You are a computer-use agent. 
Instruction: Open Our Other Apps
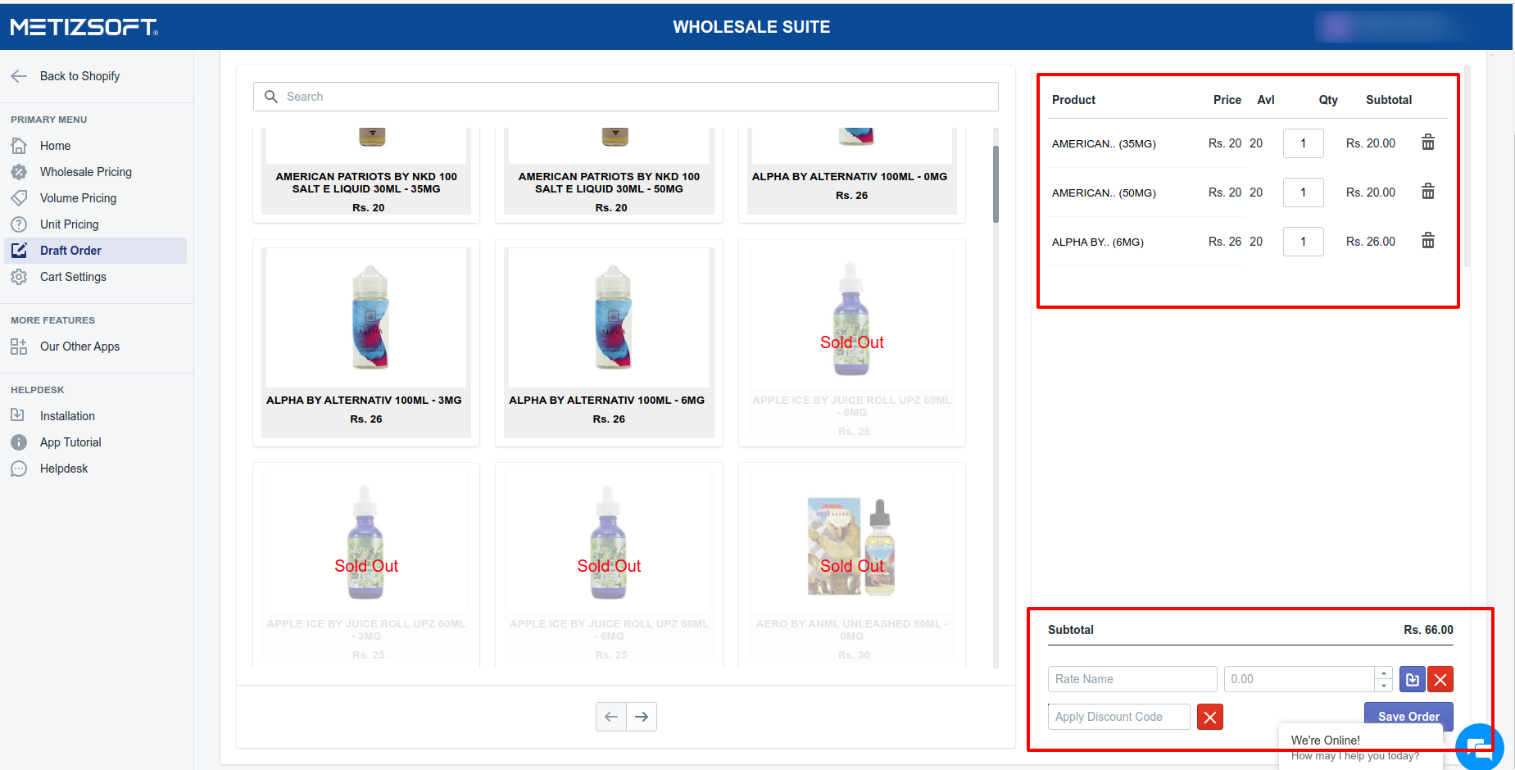(x=79, y=346)
